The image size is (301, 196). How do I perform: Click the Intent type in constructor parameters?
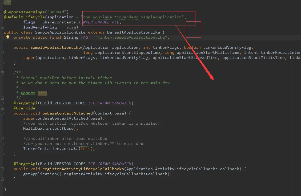point(251,52)
